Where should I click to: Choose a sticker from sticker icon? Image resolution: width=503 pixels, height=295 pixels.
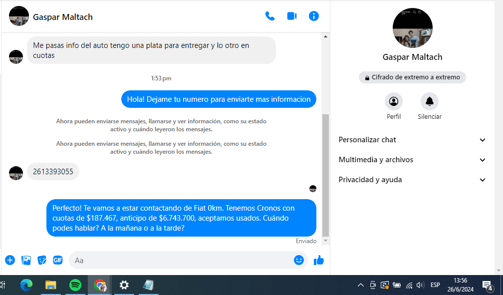coord(42,260)
